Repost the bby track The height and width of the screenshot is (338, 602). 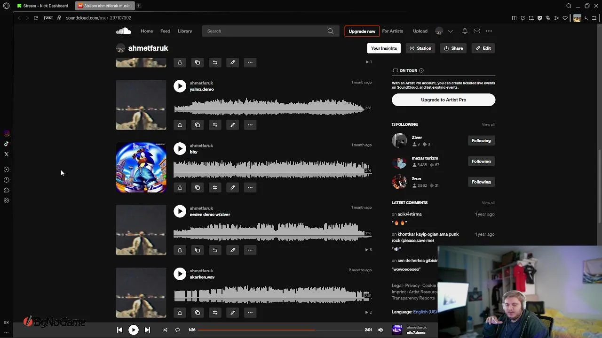coord(215,187)
